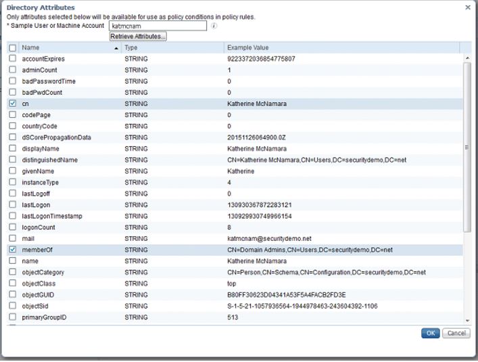This screenshot has height=362, width=478.
Task: Sort by the Name column header
Action: pyautogui.click(x=70, y=48)
